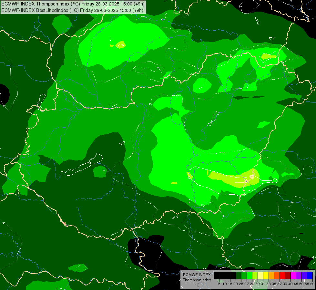Click the legend value label 5
Screen dimensions: 316x290
tap(219, 284)
